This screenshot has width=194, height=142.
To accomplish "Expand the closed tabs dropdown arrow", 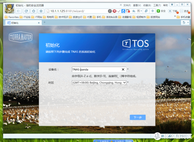I will pyautogui.click(x=188, y=23).
